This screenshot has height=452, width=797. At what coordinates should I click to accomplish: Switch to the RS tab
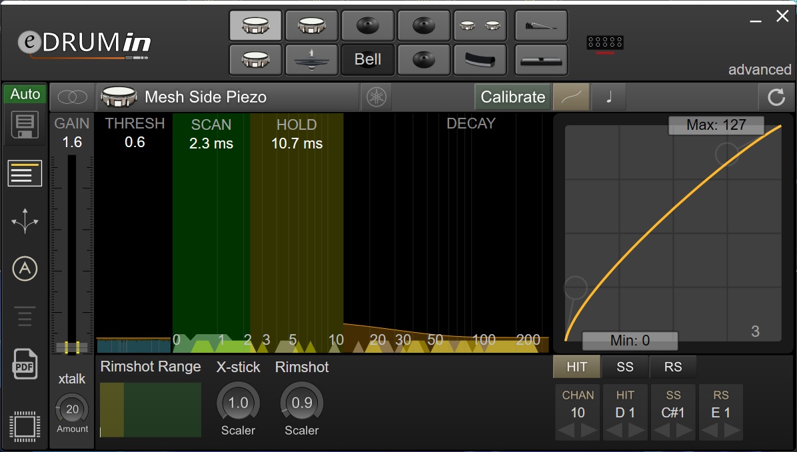click(x=673, y=367)
